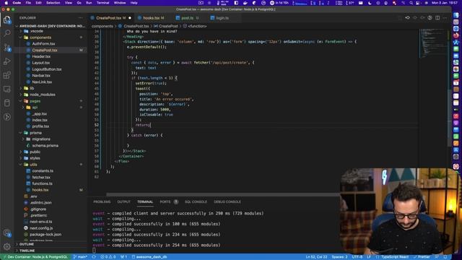Expand the TIMELINE section
This screenshot has width=462, height=260.
(27, 251)
